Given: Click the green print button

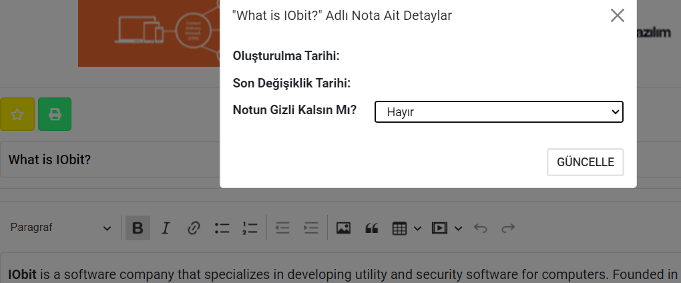Looking at the screenshot, I should 55,114.
